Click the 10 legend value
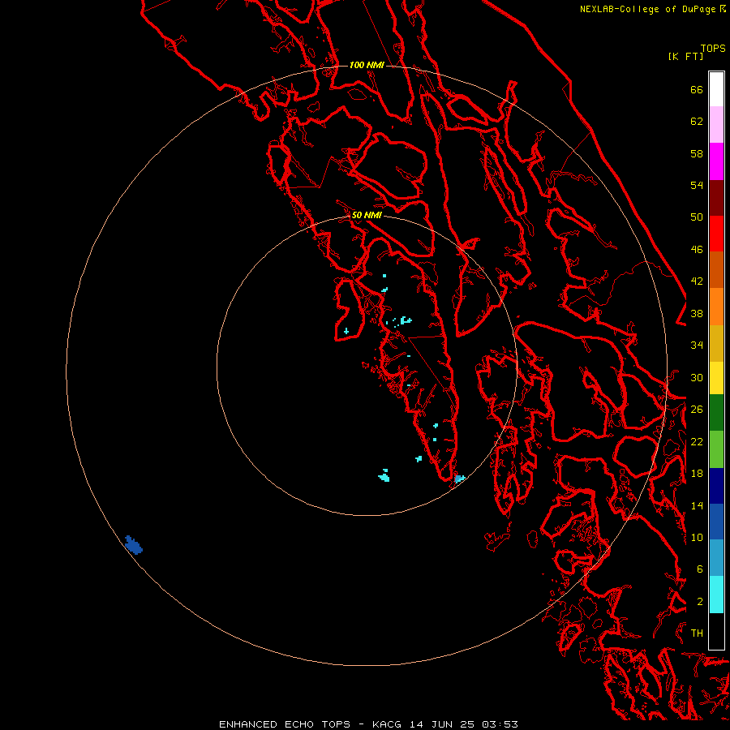730x730 pixels. pyautogui.click(x=697, y=537)
